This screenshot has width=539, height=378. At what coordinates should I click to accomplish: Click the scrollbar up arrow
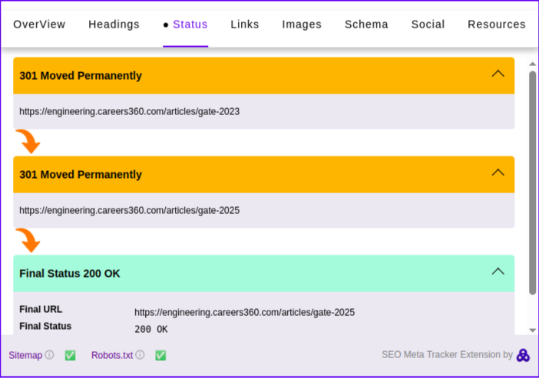[x=532, y=64]
